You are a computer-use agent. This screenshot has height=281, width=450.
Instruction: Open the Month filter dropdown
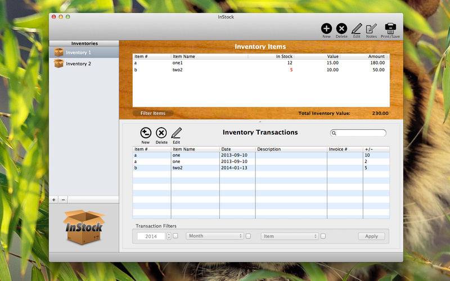(215, 236)
